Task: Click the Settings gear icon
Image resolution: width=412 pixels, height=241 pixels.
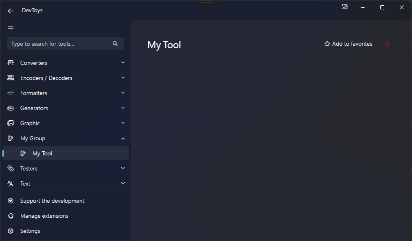Action: point(11,231)
